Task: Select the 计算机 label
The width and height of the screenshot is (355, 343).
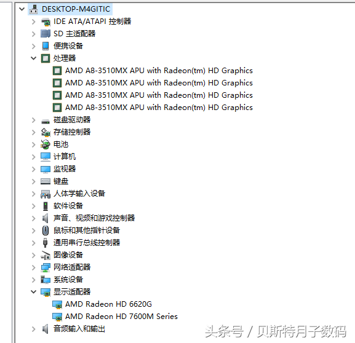Action: 65,157
